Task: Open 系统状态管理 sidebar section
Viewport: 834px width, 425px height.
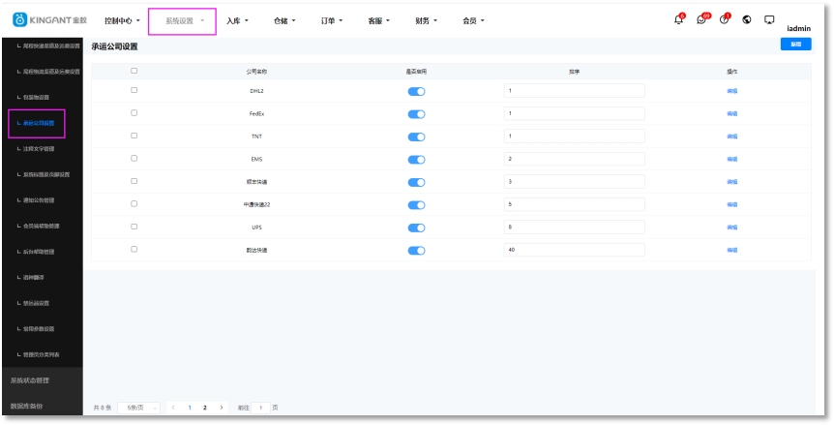Action: (x=30, y=380)
